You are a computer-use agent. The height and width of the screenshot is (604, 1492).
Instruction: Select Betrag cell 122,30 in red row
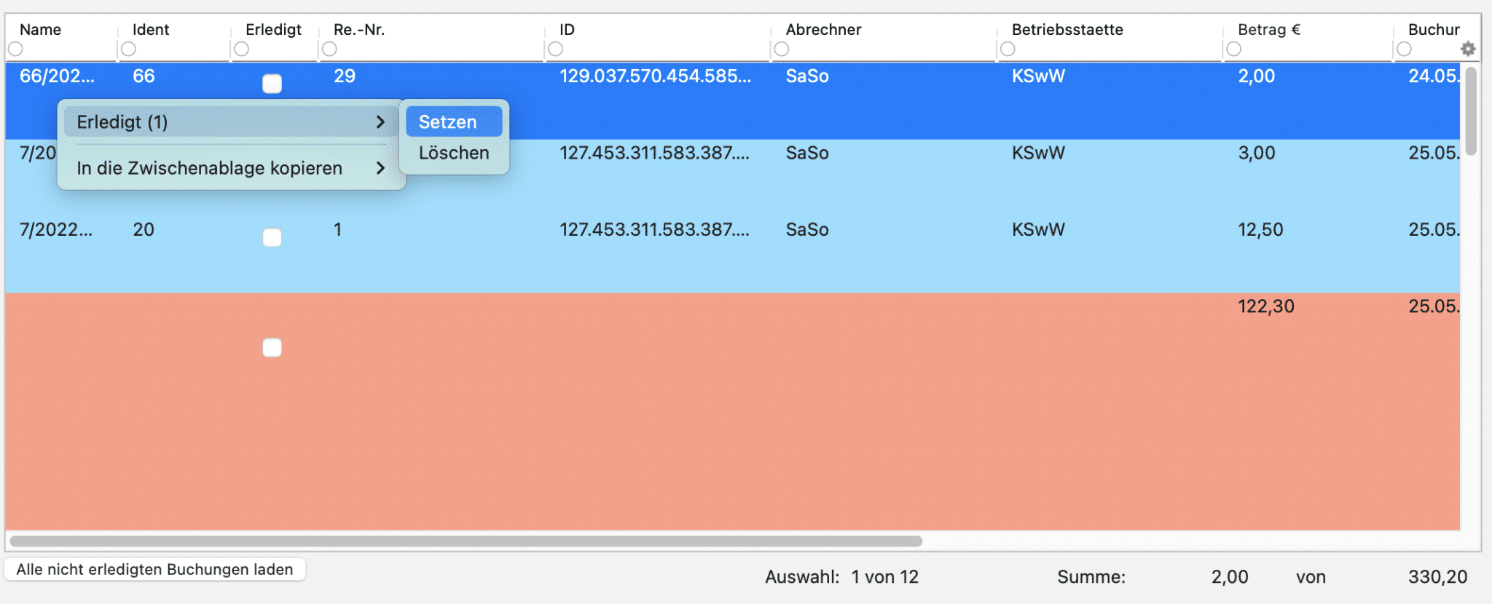(1266, 306)
